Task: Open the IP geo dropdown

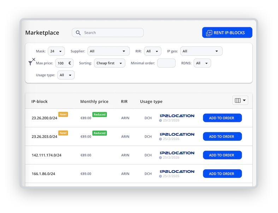Action: tap(201, 51)
